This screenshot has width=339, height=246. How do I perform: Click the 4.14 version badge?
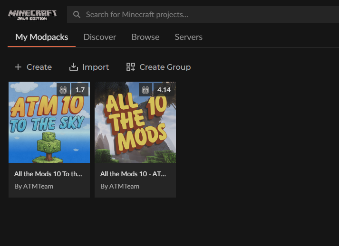tap(164, 90)
